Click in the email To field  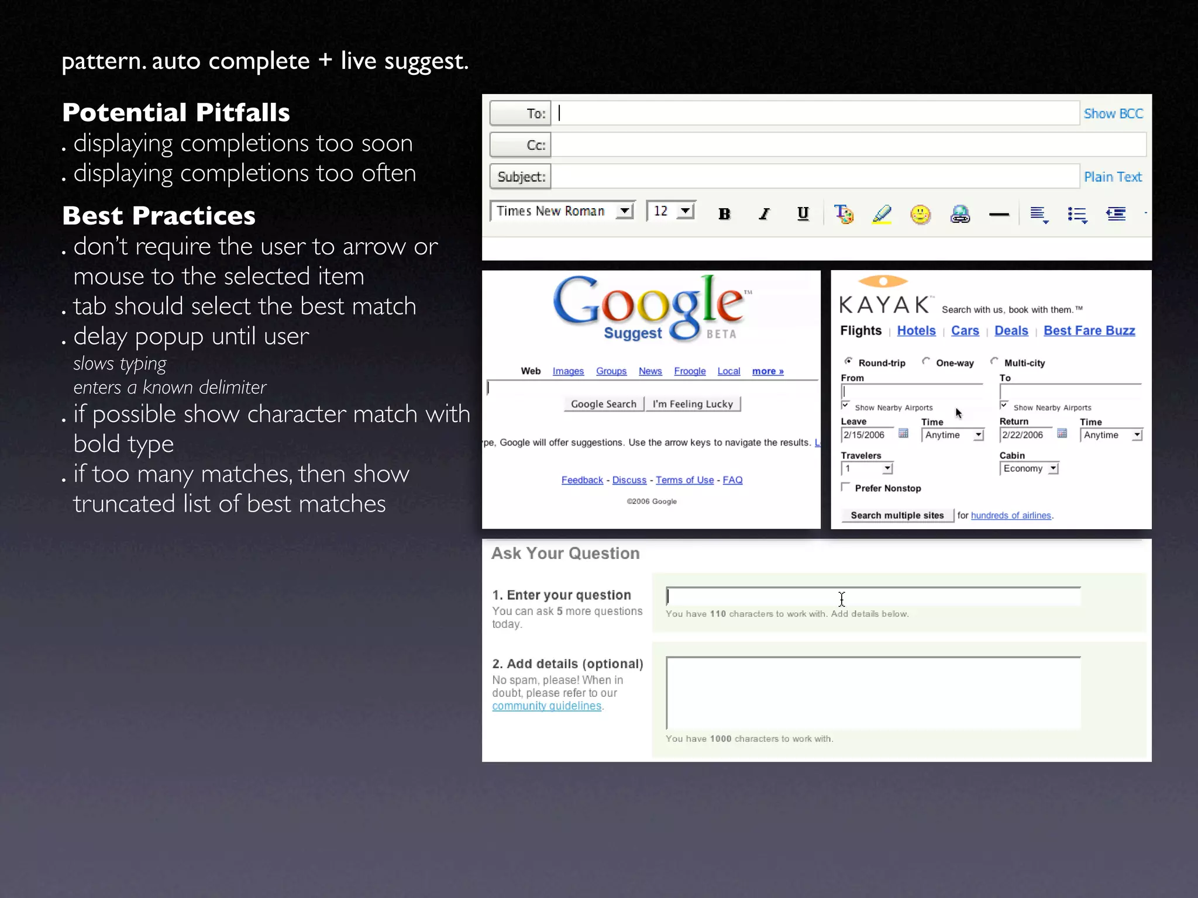(x=815, y=113)
